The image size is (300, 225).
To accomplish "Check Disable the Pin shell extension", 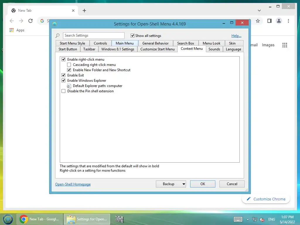I will coord(64,91).
